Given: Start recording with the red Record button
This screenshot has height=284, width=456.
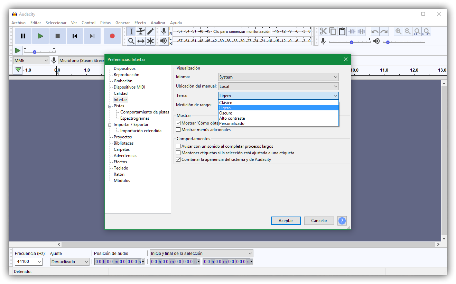Looking at the screenshot, I should click(x=112, y=36).
